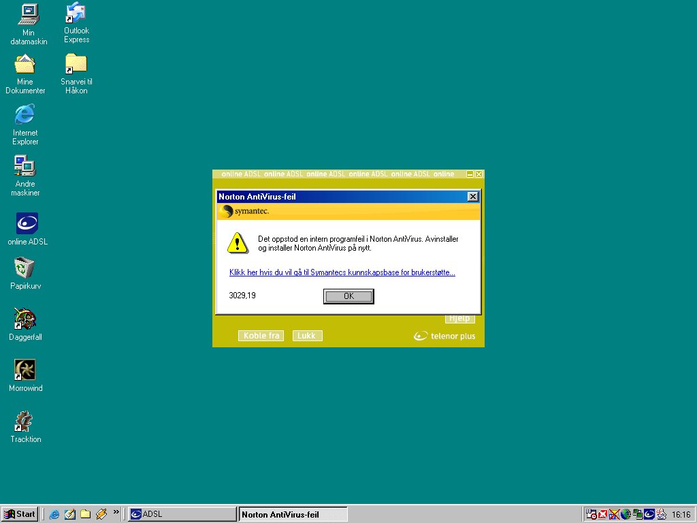Click the error code 3029,19 text
The image size is (697, 523).
pos(242,296)
